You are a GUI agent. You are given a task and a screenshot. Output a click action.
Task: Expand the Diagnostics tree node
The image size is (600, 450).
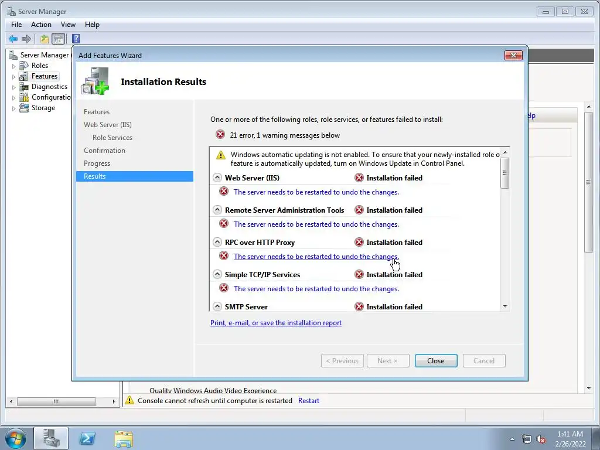point(14,87)
